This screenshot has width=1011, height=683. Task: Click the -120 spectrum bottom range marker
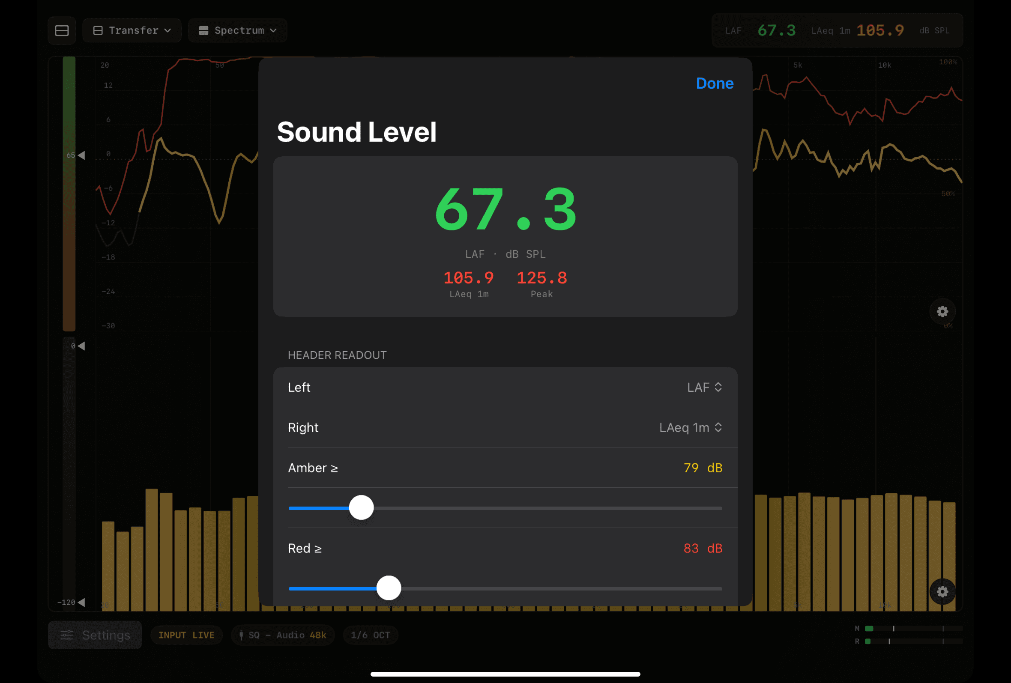click(81, 602)
